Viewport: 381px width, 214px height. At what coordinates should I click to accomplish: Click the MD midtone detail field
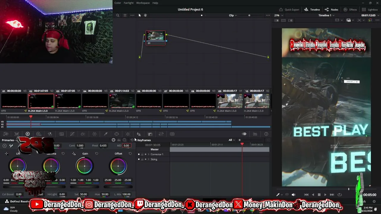[x=127, y=146]
